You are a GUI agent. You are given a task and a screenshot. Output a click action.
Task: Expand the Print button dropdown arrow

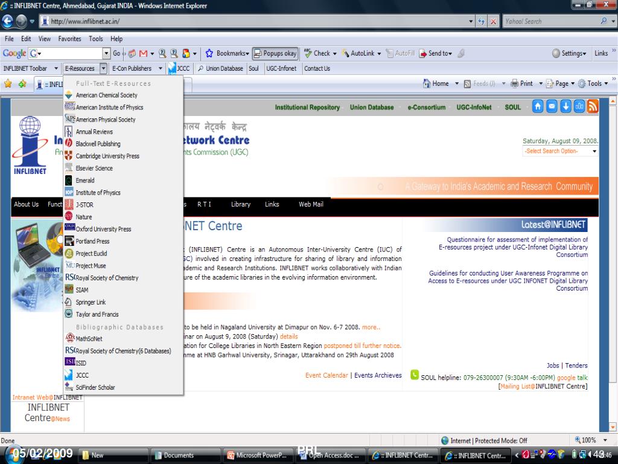click(541, 83)
